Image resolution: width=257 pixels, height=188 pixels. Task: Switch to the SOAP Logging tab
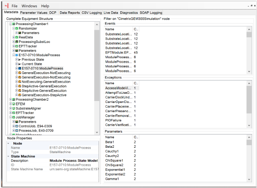(151, 13)
